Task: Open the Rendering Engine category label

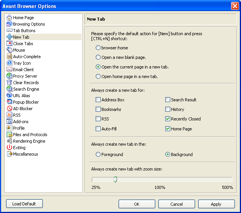Action: click(29, 141)
